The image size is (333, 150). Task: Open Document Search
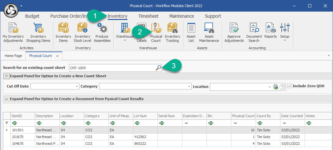254,33
